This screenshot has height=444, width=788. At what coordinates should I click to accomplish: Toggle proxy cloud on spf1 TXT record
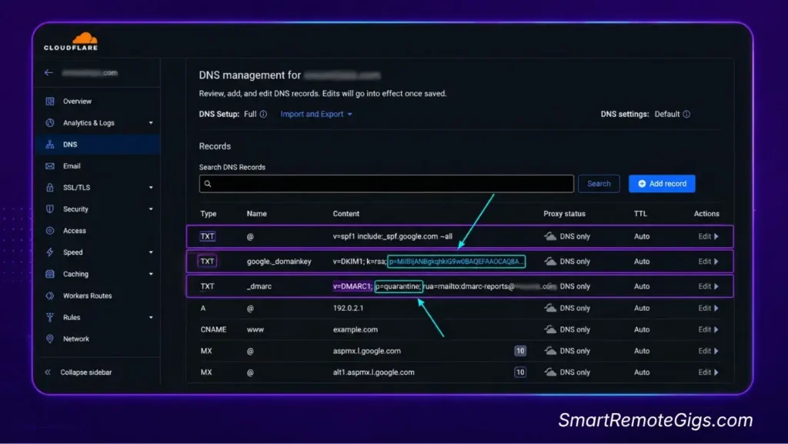550,236
